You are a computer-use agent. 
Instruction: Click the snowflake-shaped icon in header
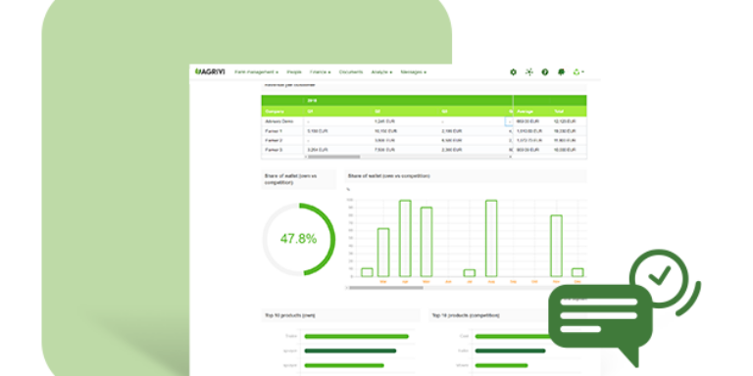pyautogui.click(x=529, y=71)
